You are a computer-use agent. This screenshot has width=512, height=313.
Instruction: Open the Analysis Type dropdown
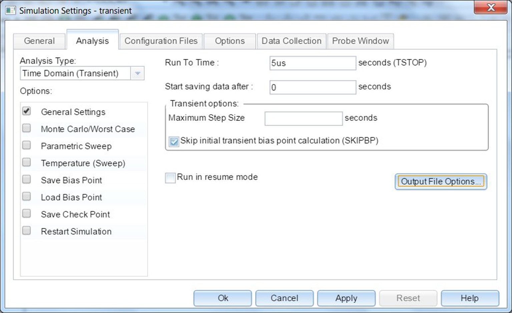coord(137,73)
